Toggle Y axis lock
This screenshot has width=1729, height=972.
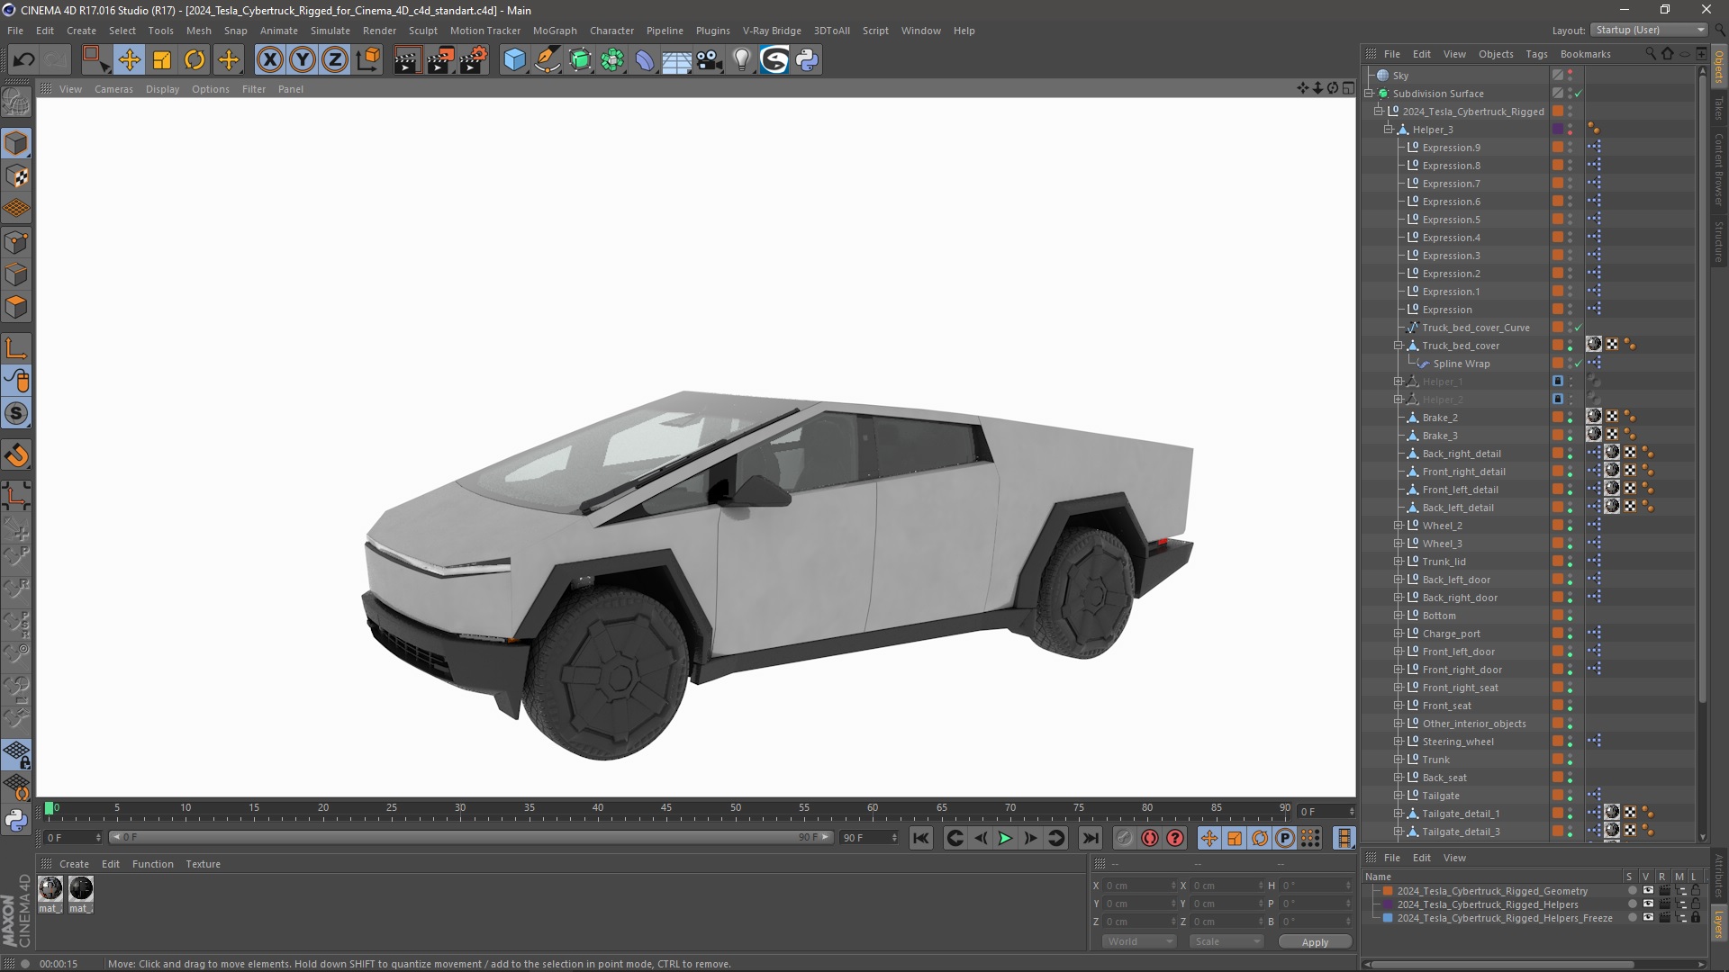(303, 60)
